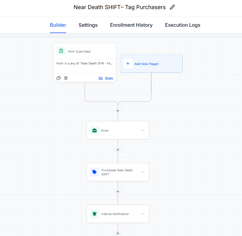Click the Form Submitted clipboard icon
Image resolution: width=242 pixels, height=236 pixels.
[61, 51]
